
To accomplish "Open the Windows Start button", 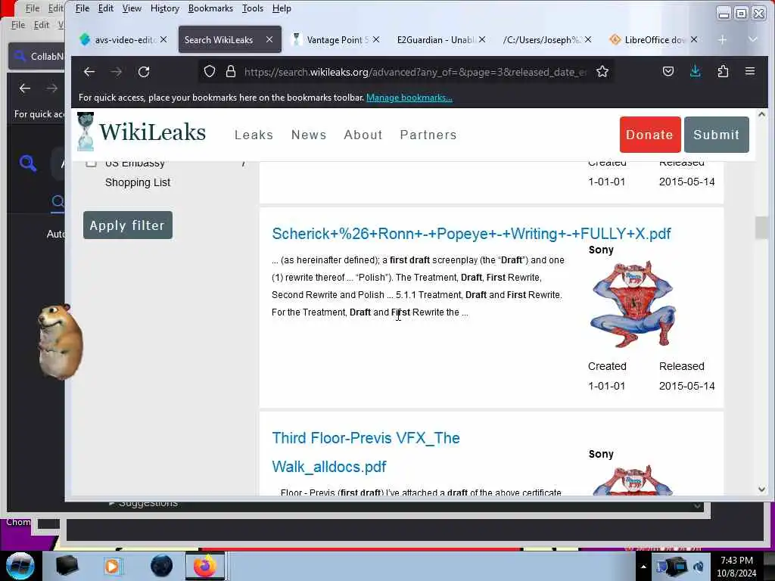I will [x=20, y=566].
